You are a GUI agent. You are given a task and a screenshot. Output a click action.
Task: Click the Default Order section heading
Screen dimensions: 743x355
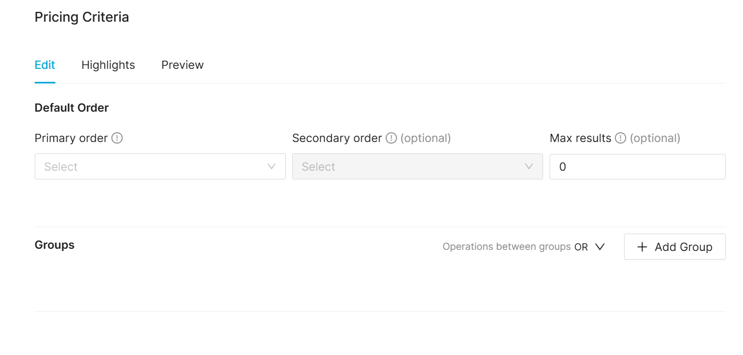coord(71,108)
